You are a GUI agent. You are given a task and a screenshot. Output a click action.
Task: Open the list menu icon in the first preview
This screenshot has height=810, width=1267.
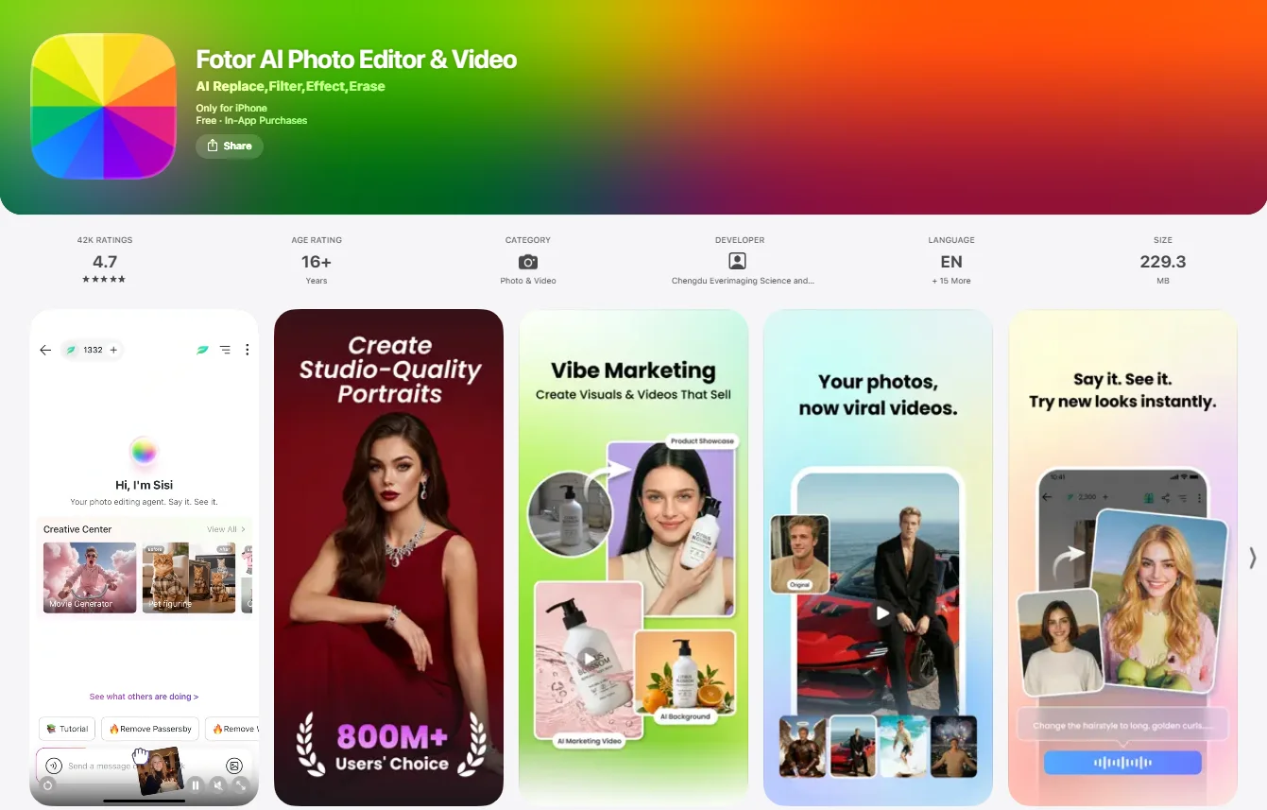(225, 350)
